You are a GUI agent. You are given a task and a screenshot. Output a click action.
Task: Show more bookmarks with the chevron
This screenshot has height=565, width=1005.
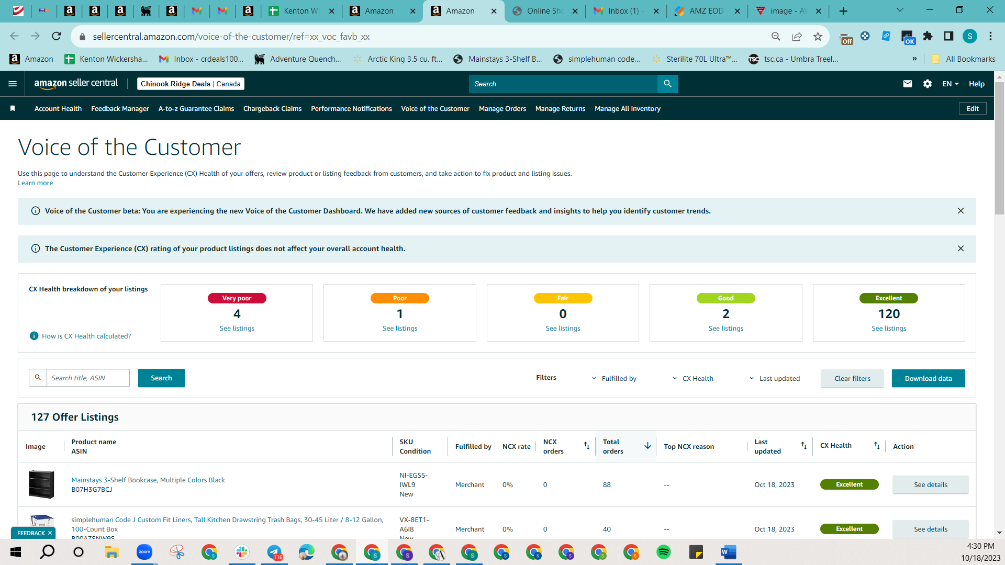(914, 59)
